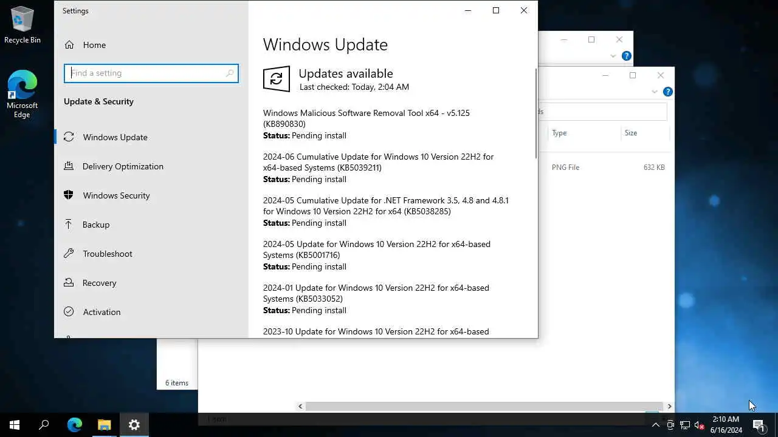Open the notification center icon
The image size is (778, 437).
tap(759, 425)
